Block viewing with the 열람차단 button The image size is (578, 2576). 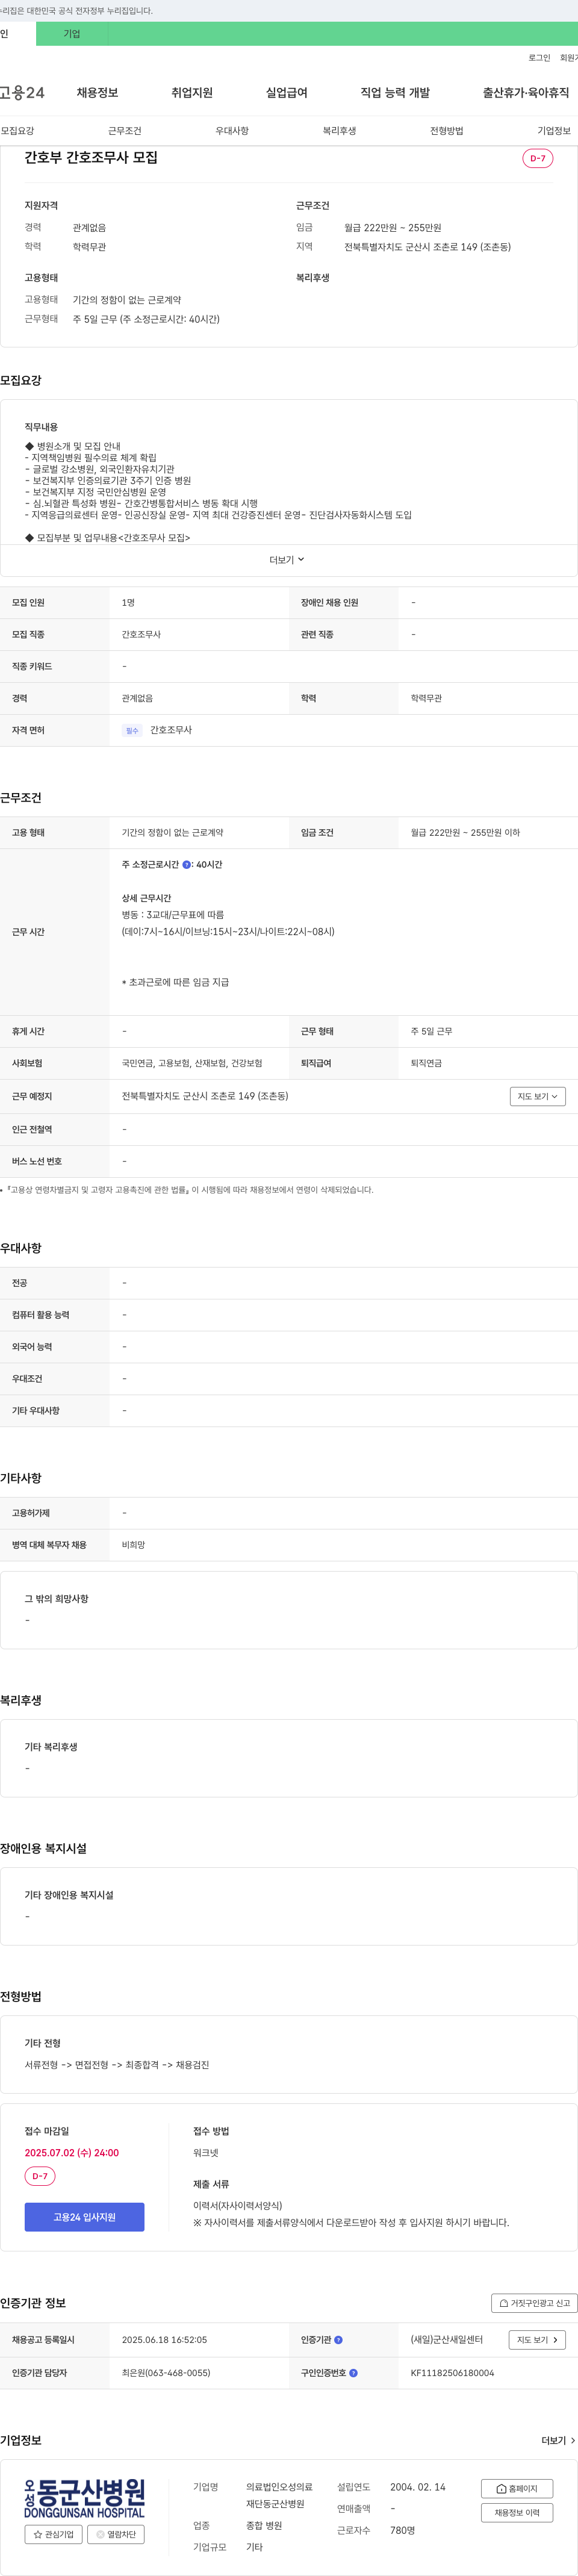pyautogui.click(x=116, y=2535)
